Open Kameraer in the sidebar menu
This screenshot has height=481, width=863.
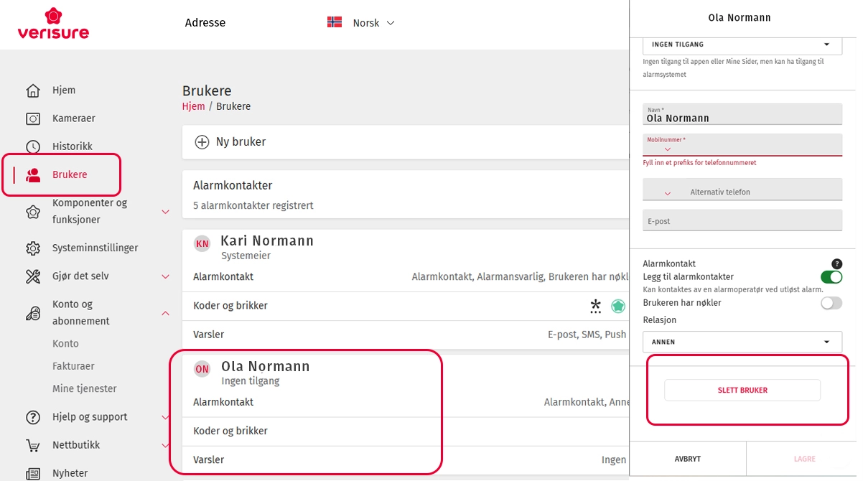(x=74, y=118)
